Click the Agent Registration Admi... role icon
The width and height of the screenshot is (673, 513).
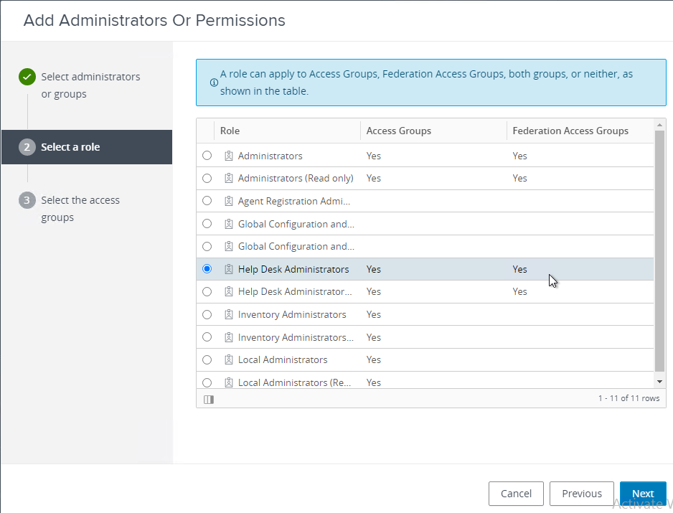pos(229,201)
